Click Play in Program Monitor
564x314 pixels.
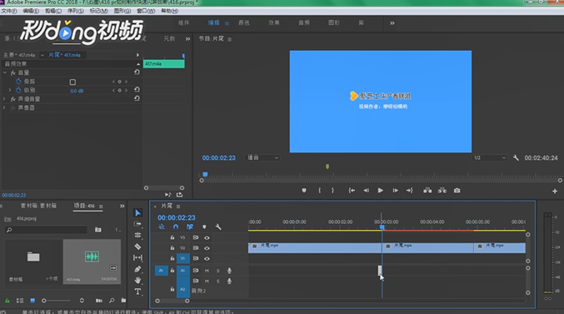point(380,190)
